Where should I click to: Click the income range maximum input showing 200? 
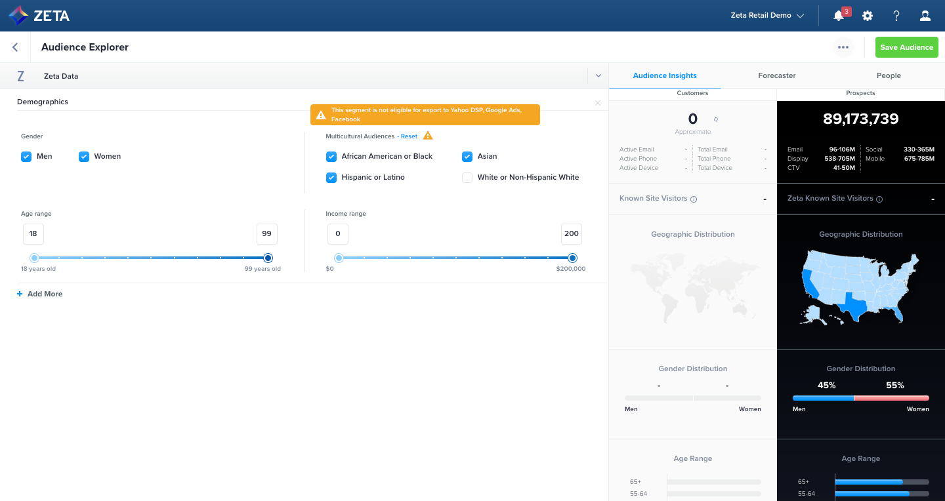coord(571,233)
